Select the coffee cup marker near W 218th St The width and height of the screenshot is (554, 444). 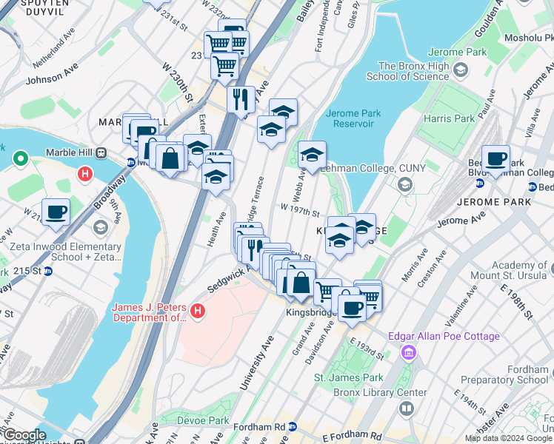click(x=56, y=215)
